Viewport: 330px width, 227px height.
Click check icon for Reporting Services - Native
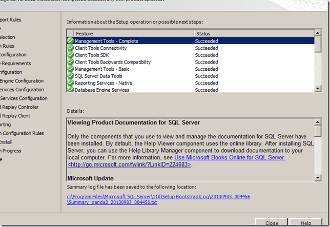pos(70,83)
